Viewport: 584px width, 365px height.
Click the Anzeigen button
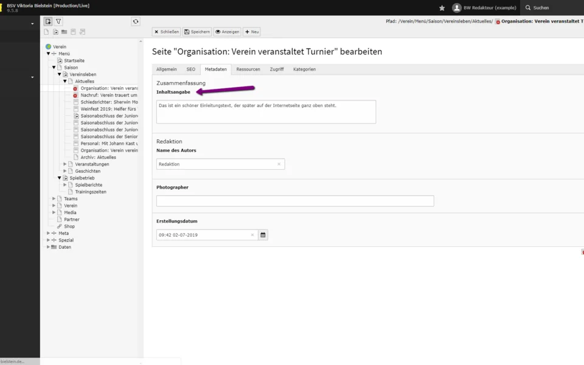tap(227, 32)
